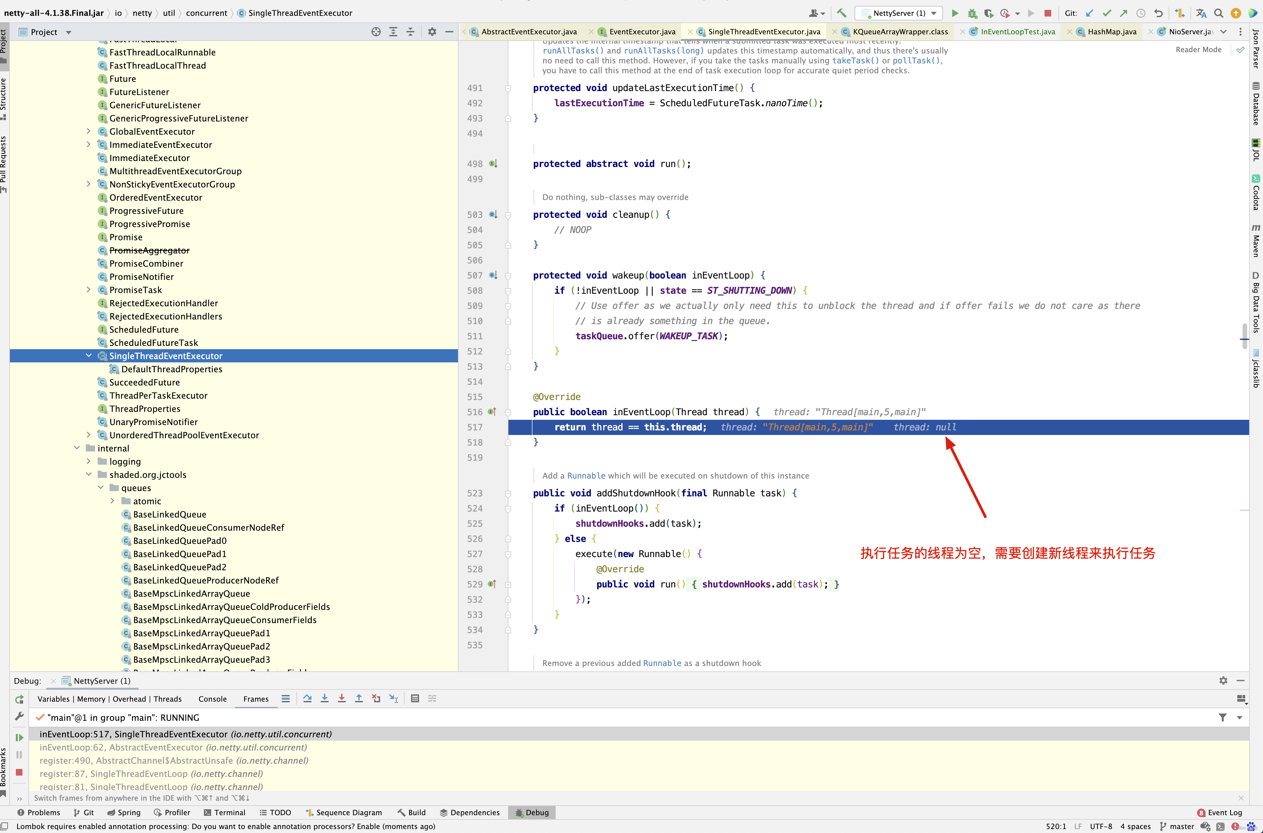1263x833 pixels.
Task: Click Select Opened File crosshair icon
Action: pos(376,32)
